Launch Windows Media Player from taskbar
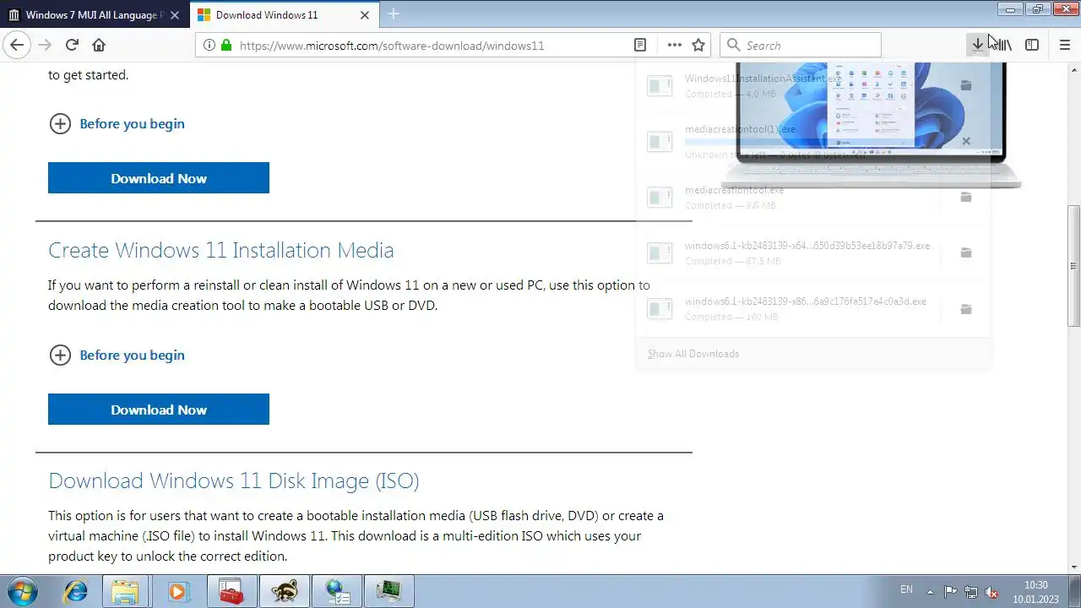The height and width of the screenshot is (608, 1081). click(x=177, y=591)
